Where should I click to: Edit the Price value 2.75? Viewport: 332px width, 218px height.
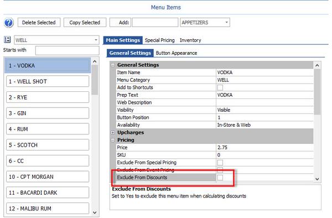[264, 148]
